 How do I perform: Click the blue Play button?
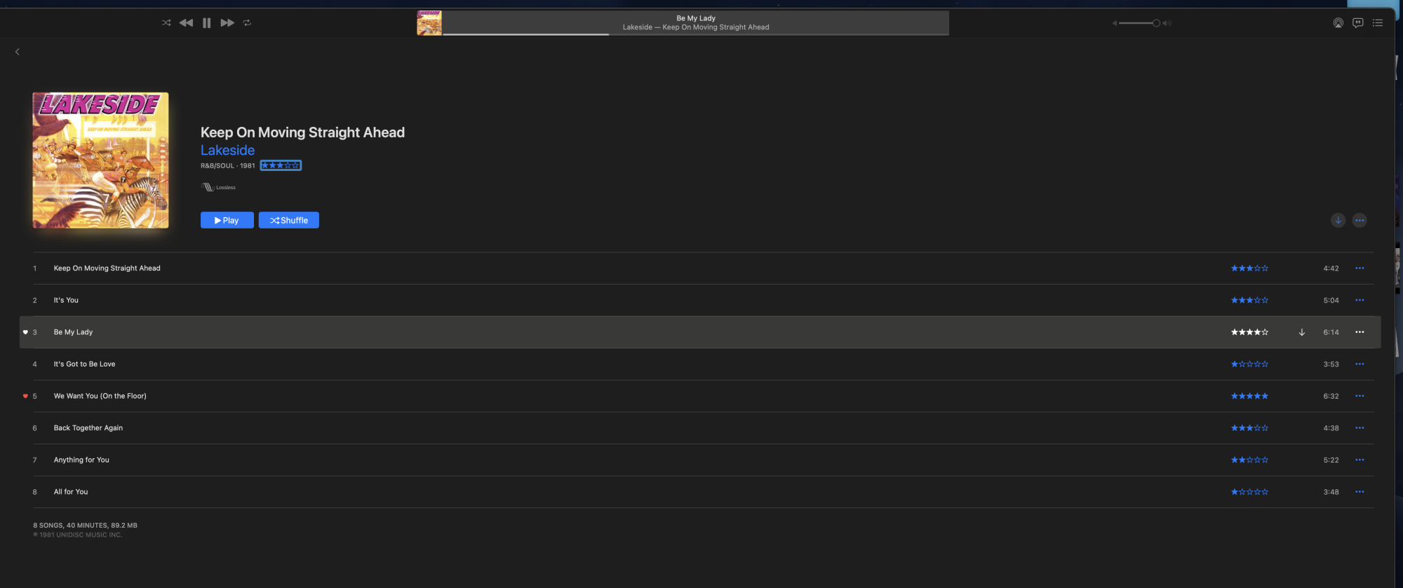[x=227, y=220]
